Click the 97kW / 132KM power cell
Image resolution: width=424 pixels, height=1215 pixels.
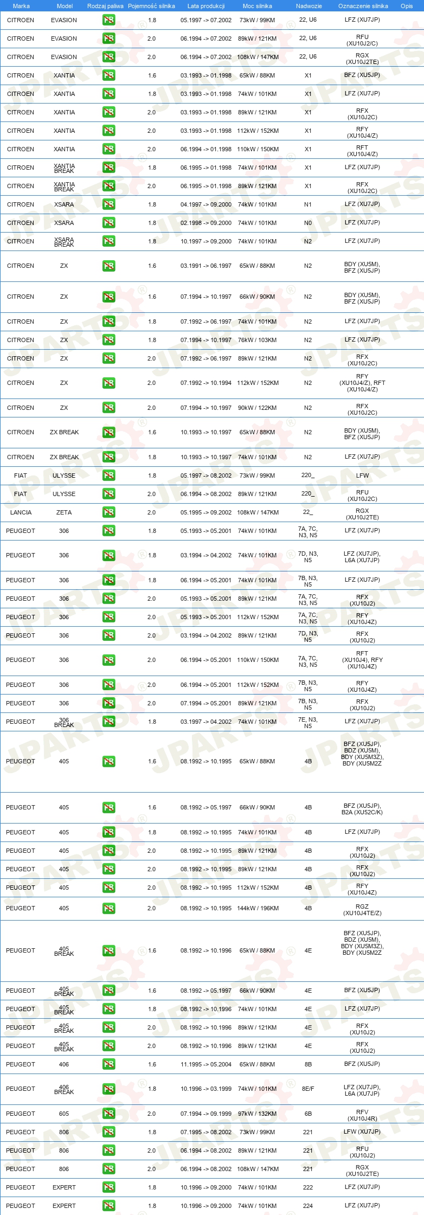pos(257,1114)
